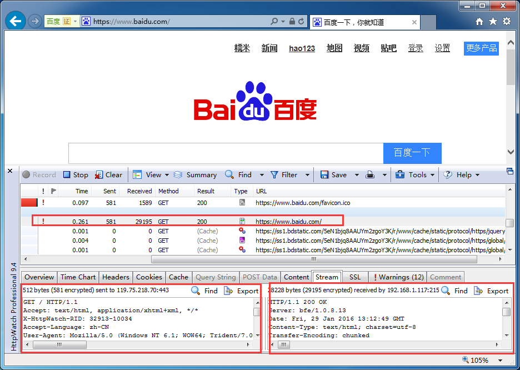Open the 地图 link

click(334, 48)
